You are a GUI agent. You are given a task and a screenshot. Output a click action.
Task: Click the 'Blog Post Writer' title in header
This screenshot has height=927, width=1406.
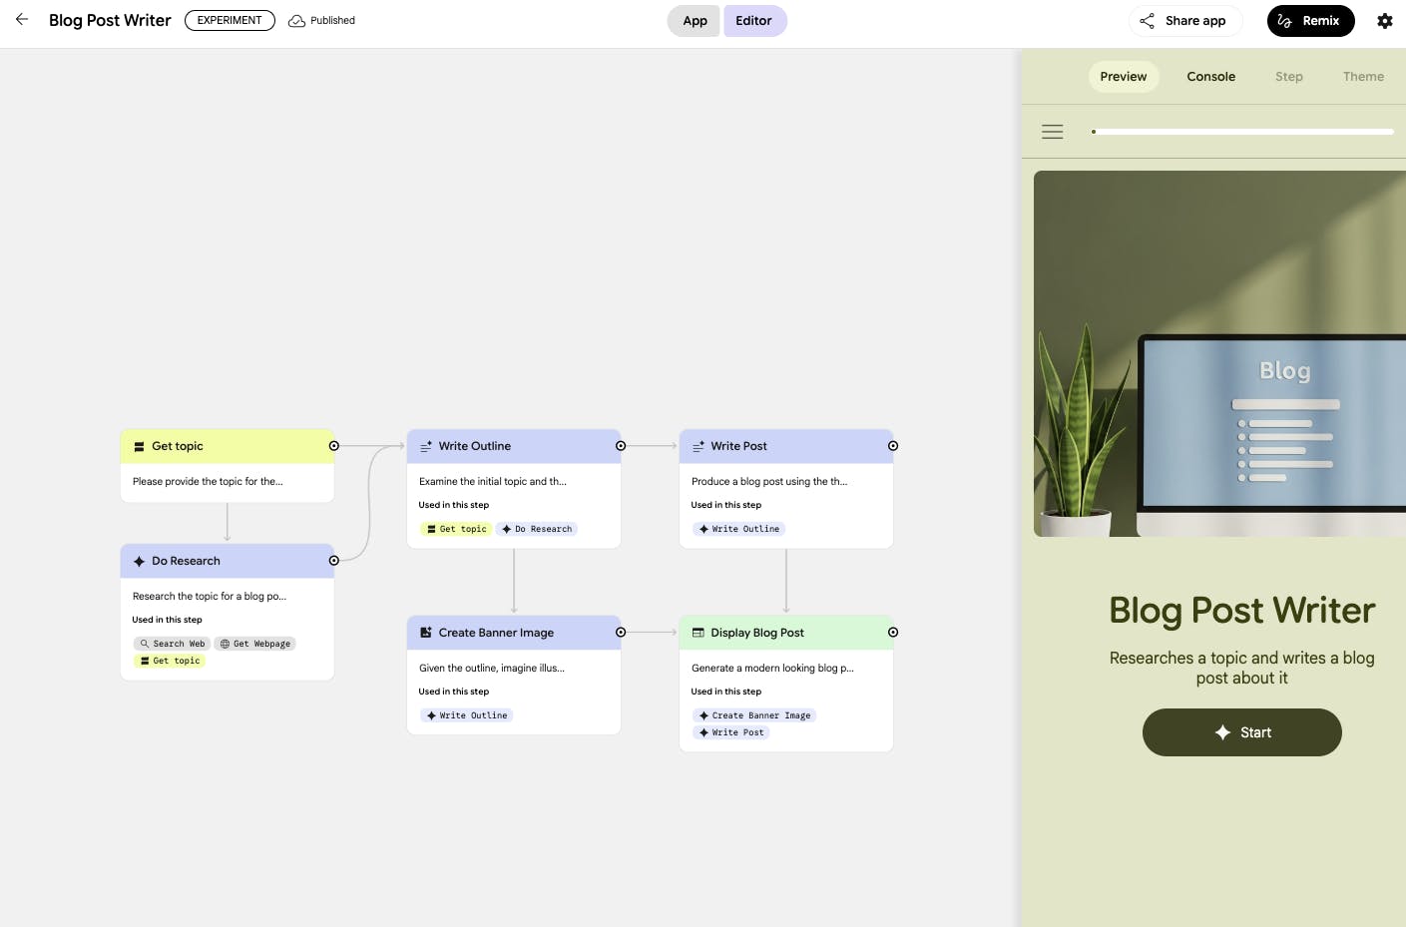[x=110, y=20]
